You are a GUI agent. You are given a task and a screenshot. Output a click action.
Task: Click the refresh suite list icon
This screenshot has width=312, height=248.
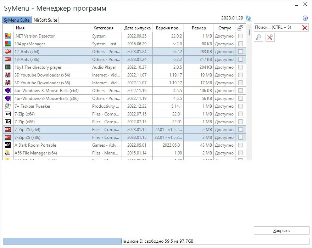point(248,18)
